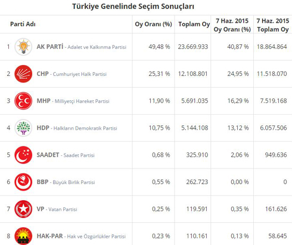Click the HAK-PAR sun logo
This screenshot has width=292, height=245.
pos(23,236)
